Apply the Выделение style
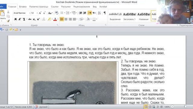Viewport: 193px width, 109px height. pos(115,16)
